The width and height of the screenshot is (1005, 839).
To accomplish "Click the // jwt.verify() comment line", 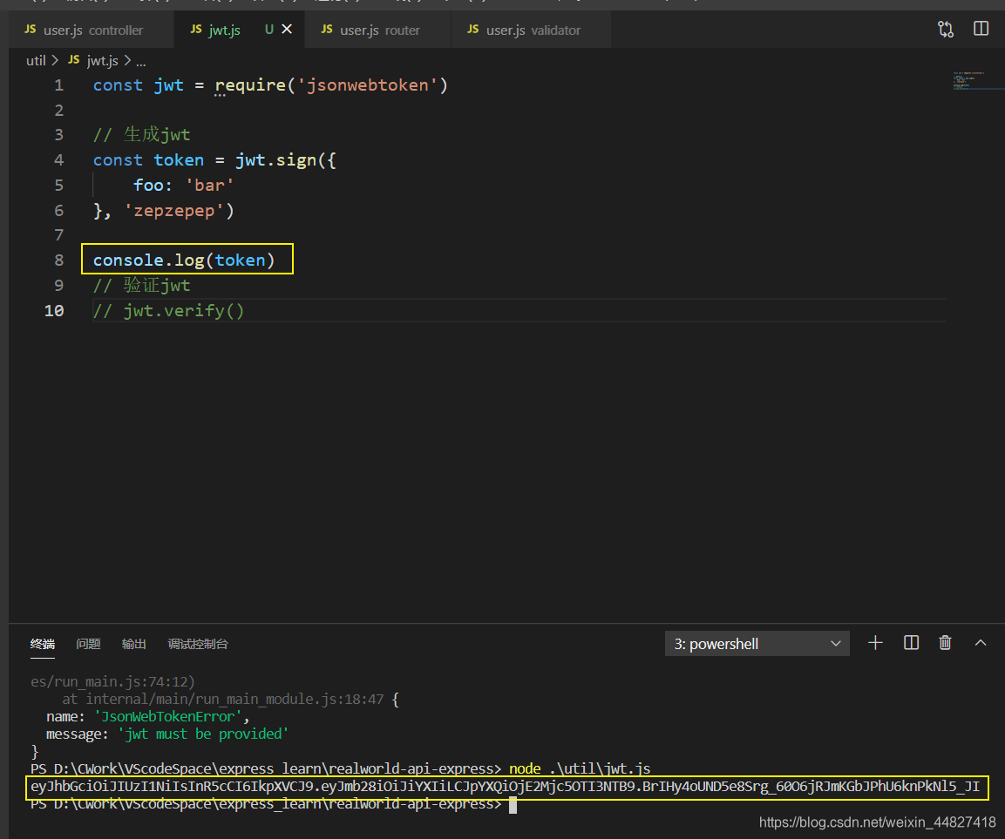I will (x=168, y=311).
